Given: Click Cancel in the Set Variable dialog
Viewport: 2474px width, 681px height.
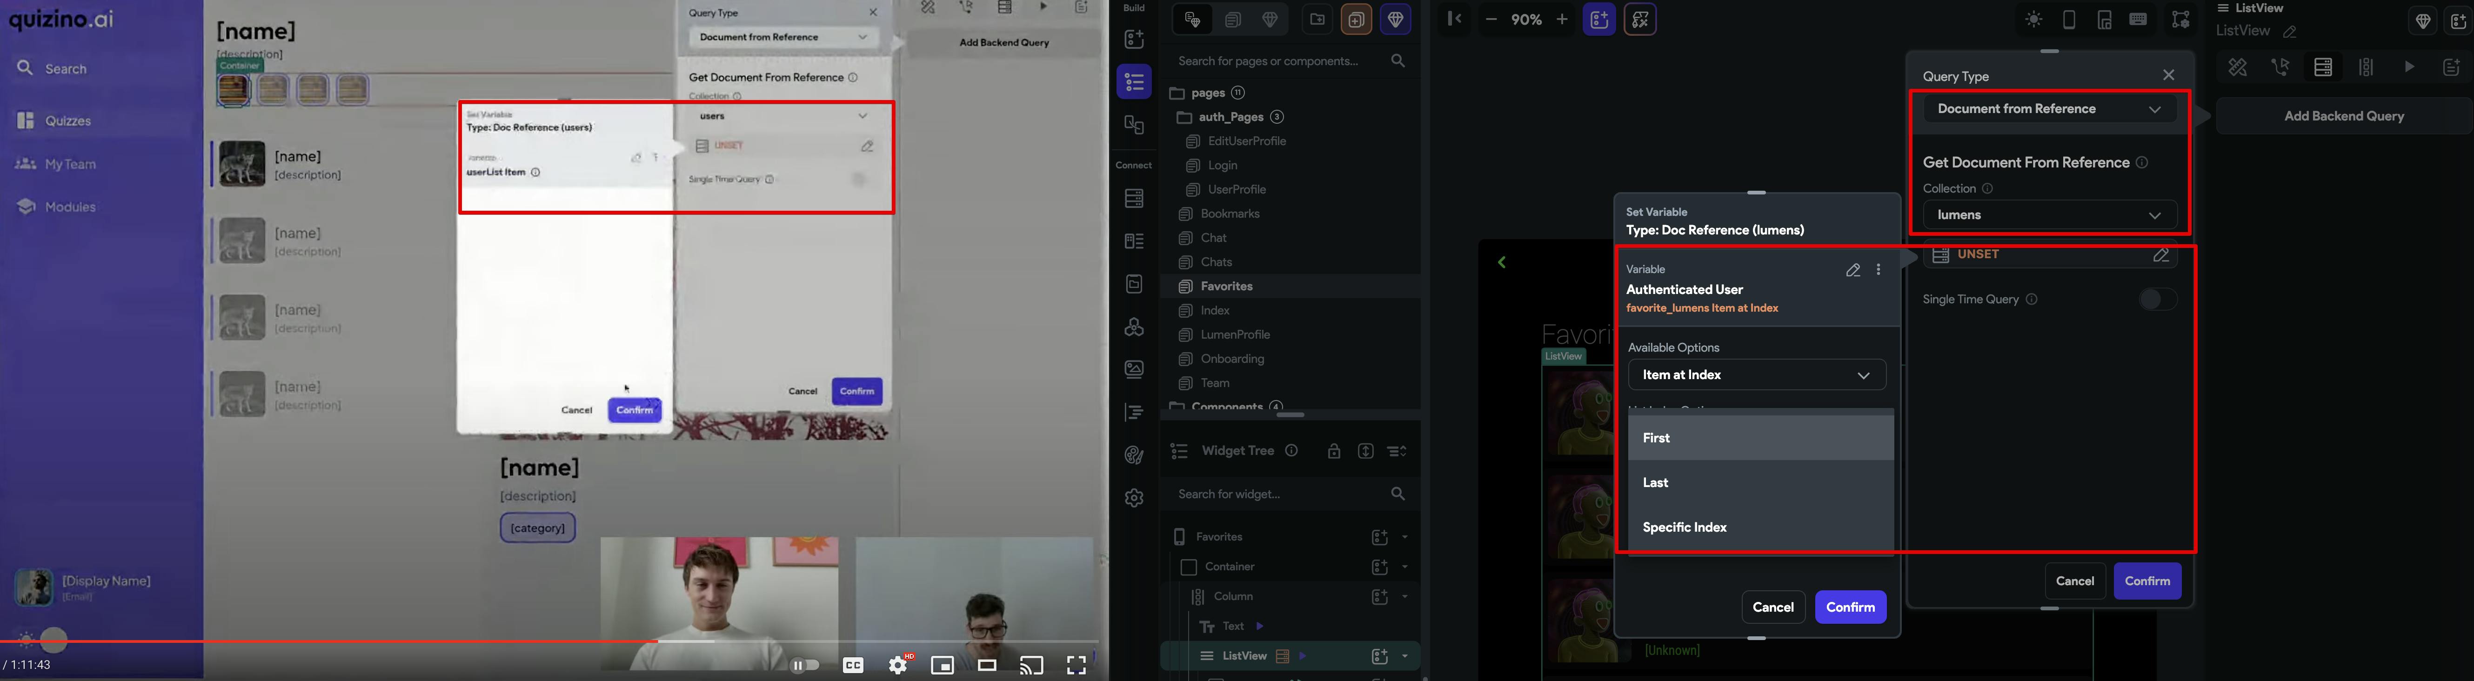Looking at the screenshot, I should pos(1773,607).
